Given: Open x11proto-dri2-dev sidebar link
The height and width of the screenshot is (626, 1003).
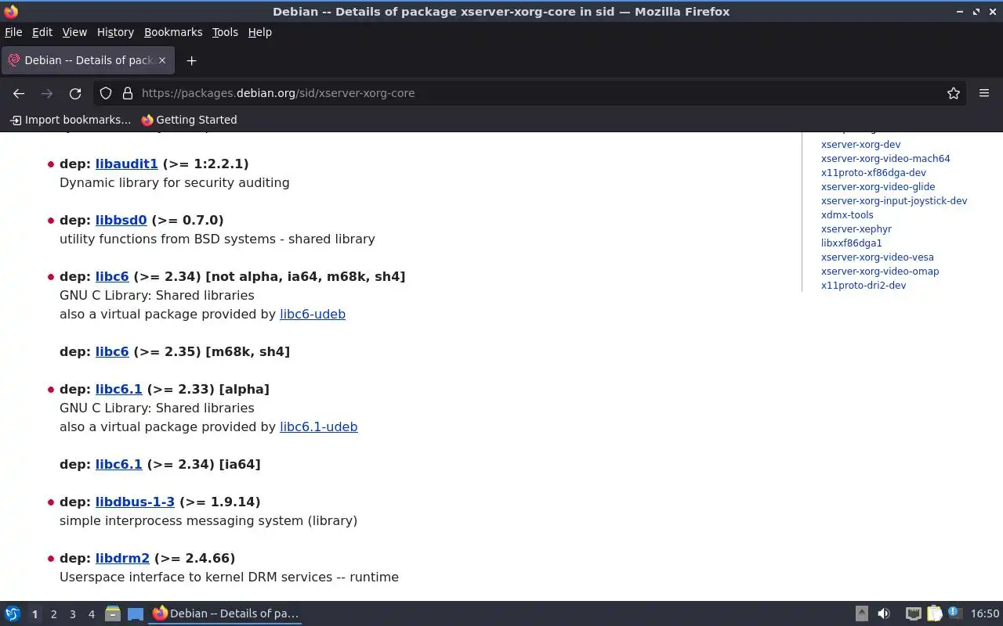Looking at the screenshot, I should coord(864,285).
